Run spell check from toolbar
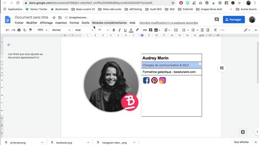The image size is (259, 145). pyautogui.click(x=25, y=30)
